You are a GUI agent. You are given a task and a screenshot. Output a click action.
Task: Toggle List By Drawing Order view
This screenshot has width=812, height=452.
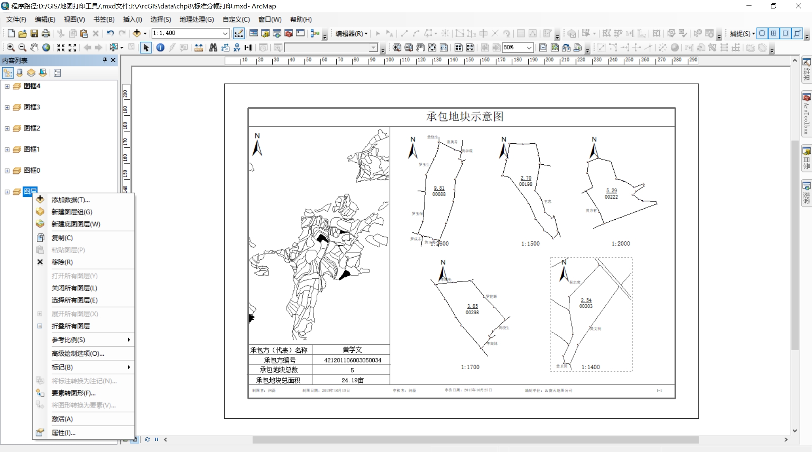click(x=8, y=73)
